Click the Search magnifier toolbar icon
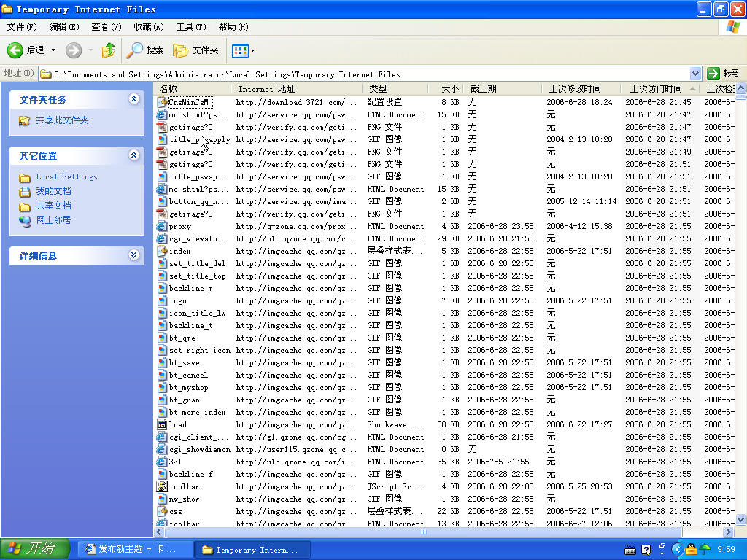Screen dimensions: 747x560 (x=134, y=50)
